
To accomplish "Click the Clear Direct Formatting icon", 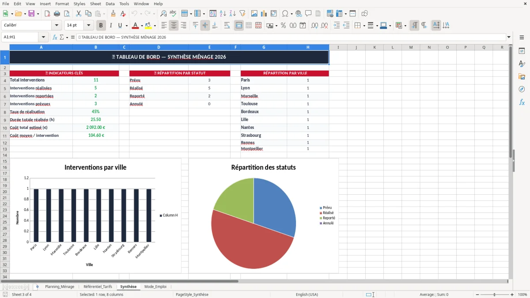I will pyautogui.click(x=122, y=14).
